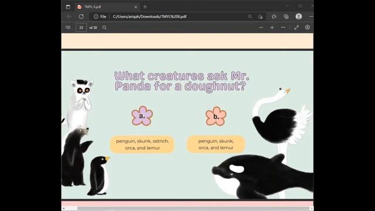Zoom in the PDF

pyautogui.click(x=272, y=28)
